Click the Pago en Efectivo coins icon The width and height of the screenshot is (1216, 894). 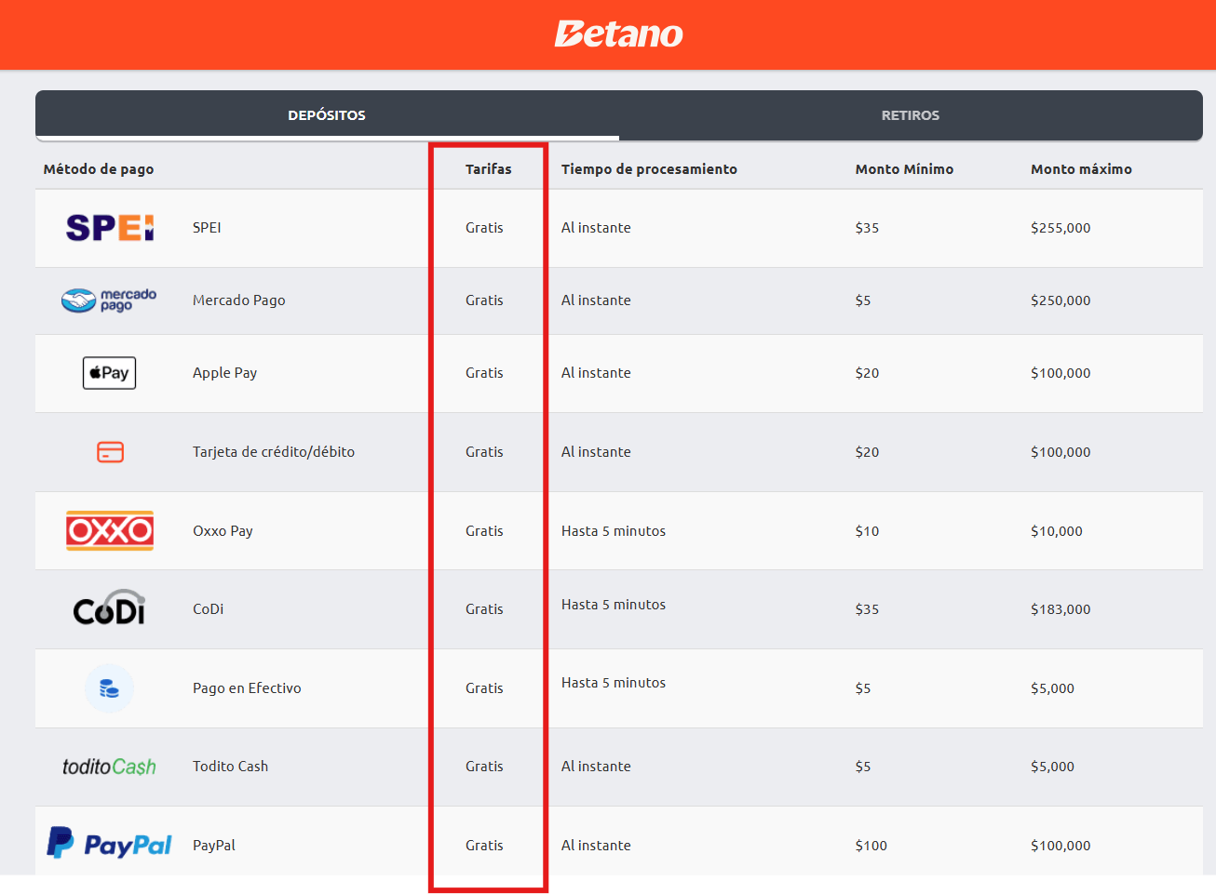[x=109, y=688]
